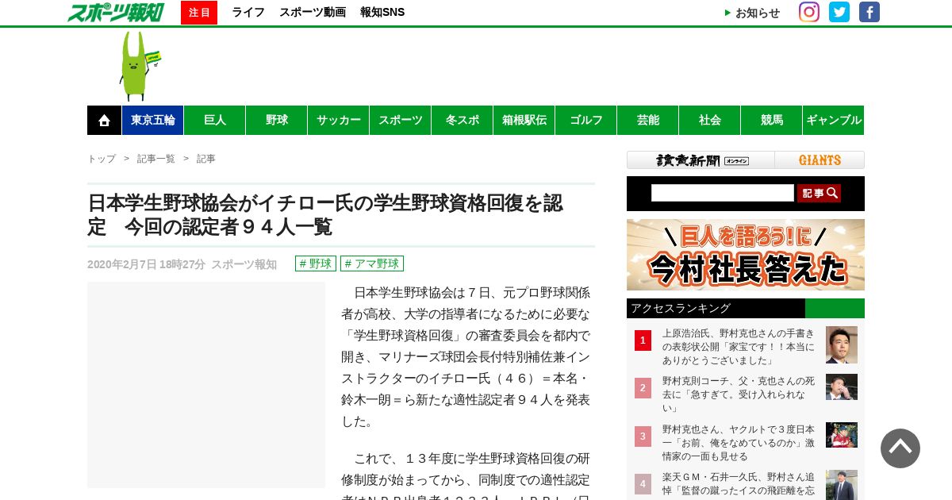Select the 冬スポ navigation tab
The width and height of the screenshot is (952, 500).
pyautogui.click(x=463, y=121)
